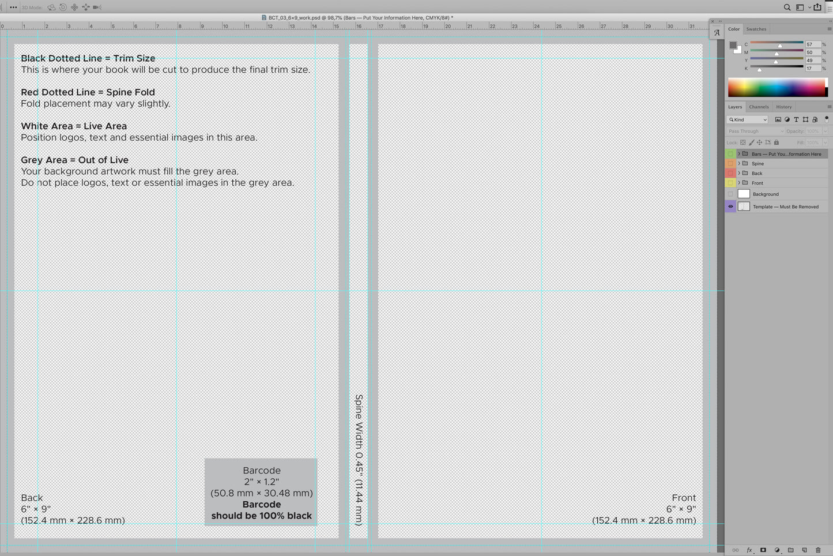Open the layer effects fx menu

click(749, 550)
